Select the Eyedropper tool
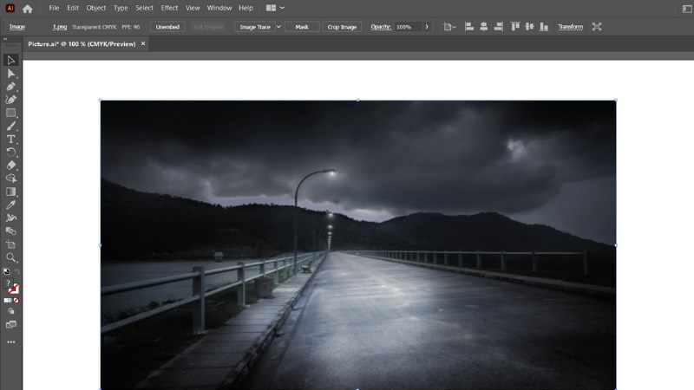This screenshot has width=694, height=390. coord(11,205)
